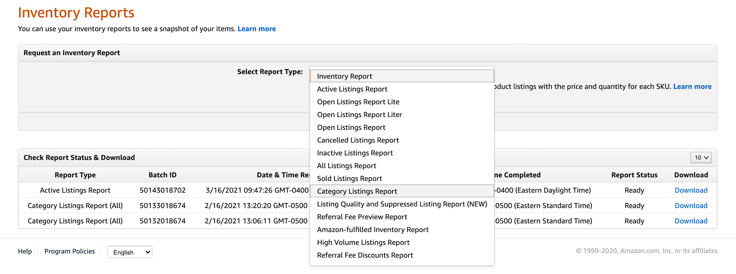
Task: Open the English language dropdown
Action: coord(130,252)
